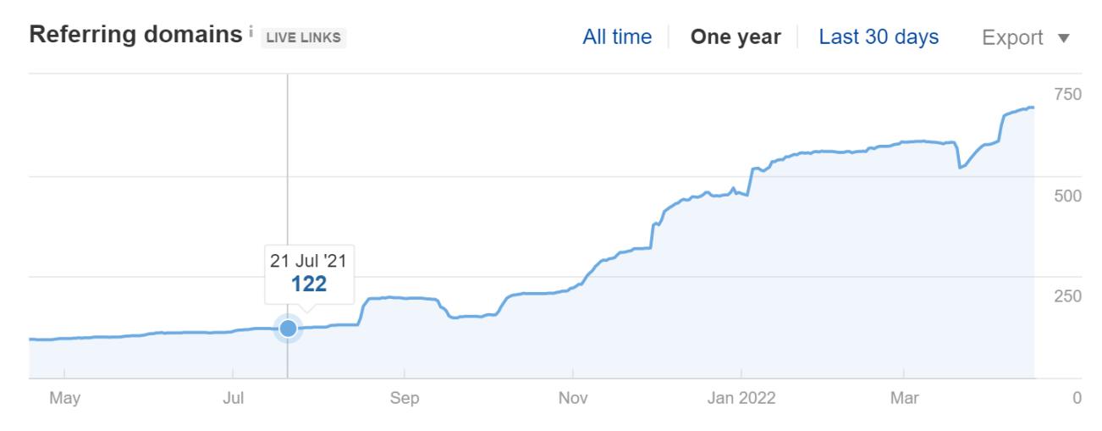Select the Sep x-axis label
Screen dimensions: 1102x431
point(405,398)
